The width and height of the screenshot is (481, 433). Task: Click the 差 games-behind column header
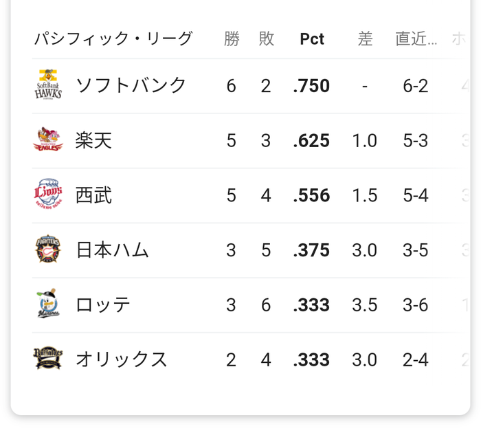pos(365,38)
